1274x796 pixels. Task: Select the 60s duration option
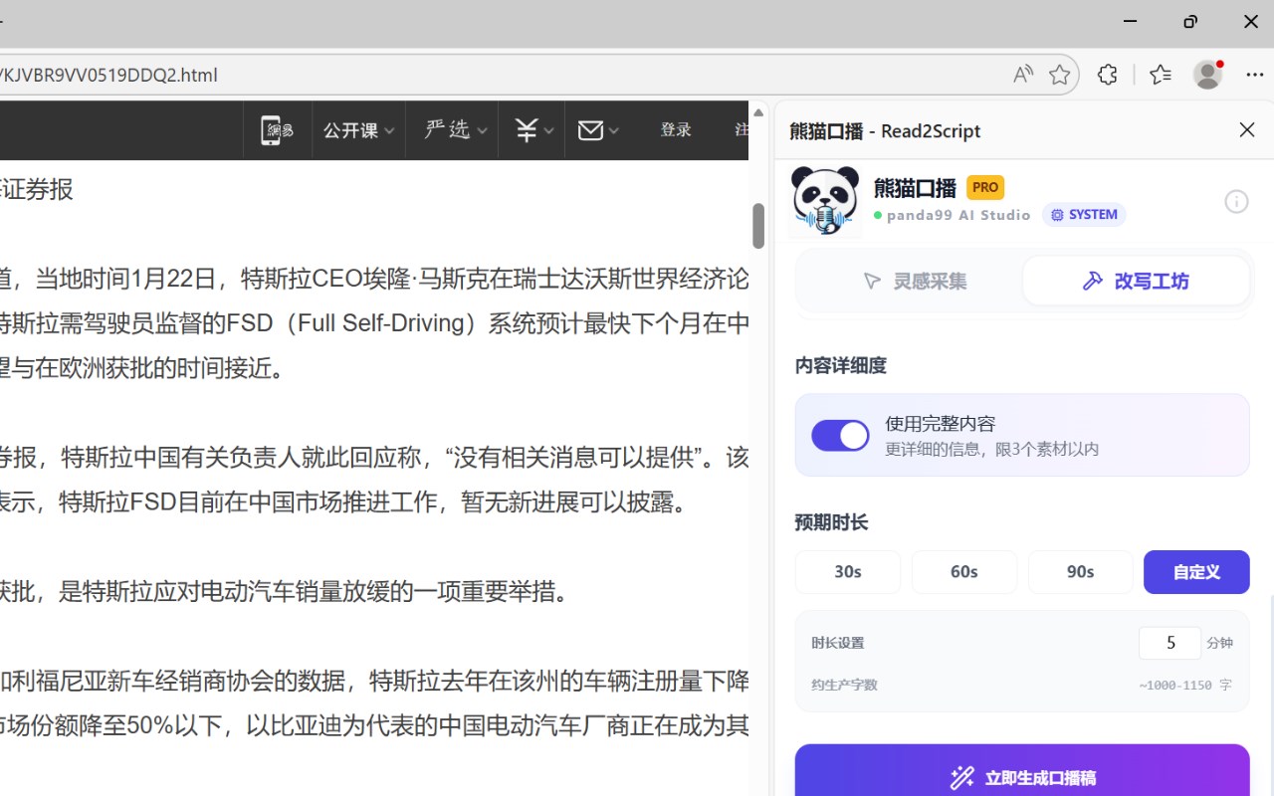pyautogui.click(x=964, y=572)
